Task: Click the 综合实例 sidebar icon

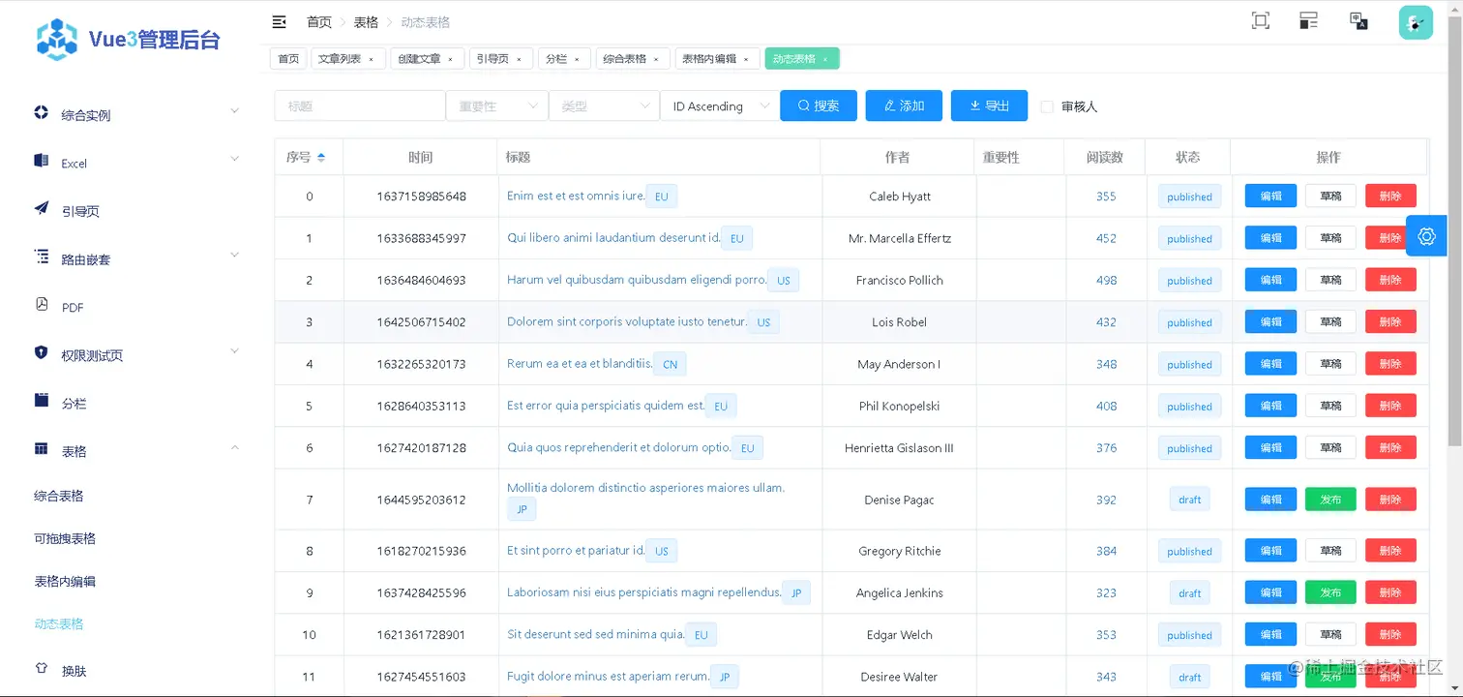Action: pos(41,113)
